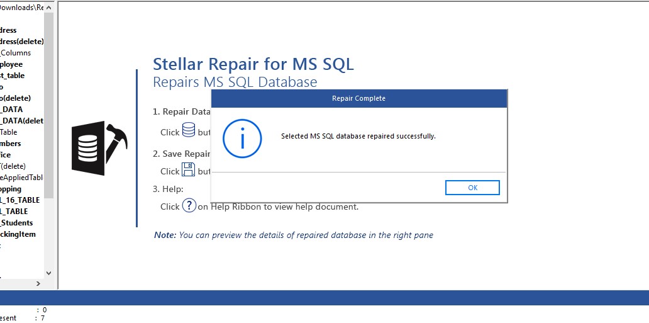Click the status value ': 7' at the bottom
This screenshot has width=649, height=323.
(40, 318)
